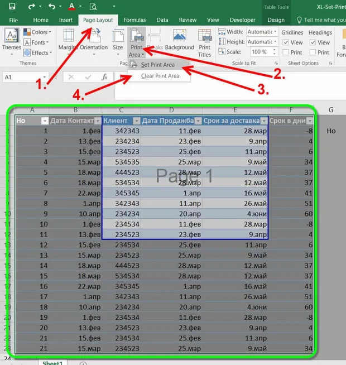Enable the Gridlines Print checkbox
Image resolution: width=346 pixels, height=365 pixels.
click(286, 52)
